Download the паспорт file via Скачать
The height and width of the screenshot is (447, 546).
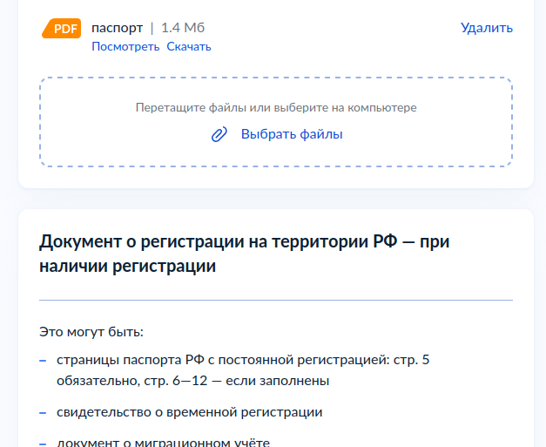[189, 46]
